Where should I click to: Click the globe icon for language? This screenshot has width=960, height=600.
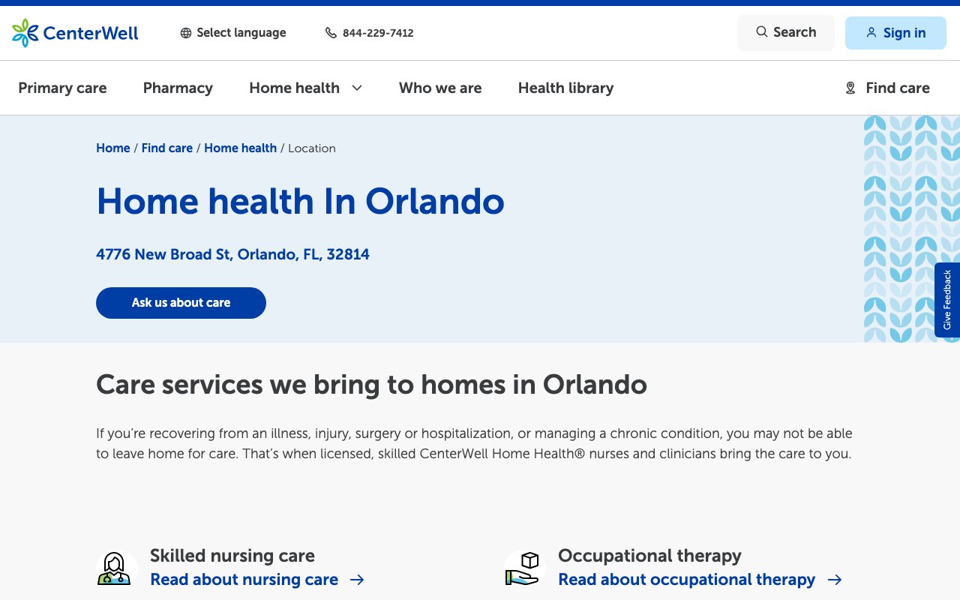(186, 33)
